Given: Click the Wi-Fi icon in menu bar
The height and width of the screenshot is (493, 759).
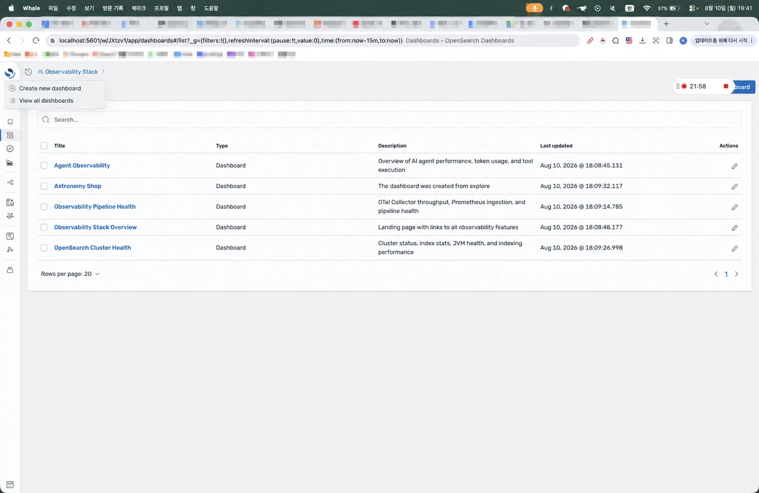Looking at the screenshot, I should 647,8.
